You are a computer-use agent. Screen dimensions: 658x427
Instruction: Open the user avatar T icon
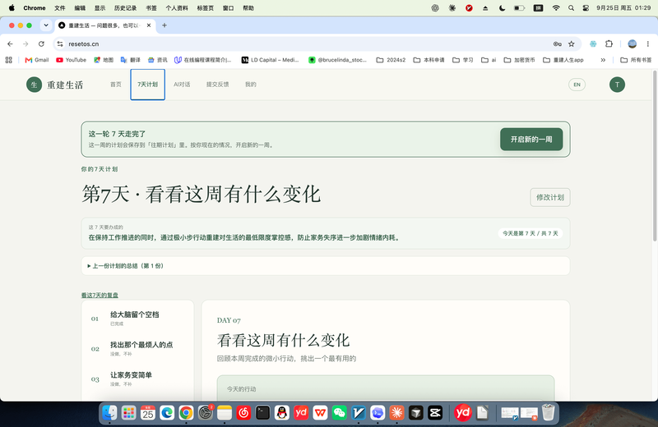(617, 85)
